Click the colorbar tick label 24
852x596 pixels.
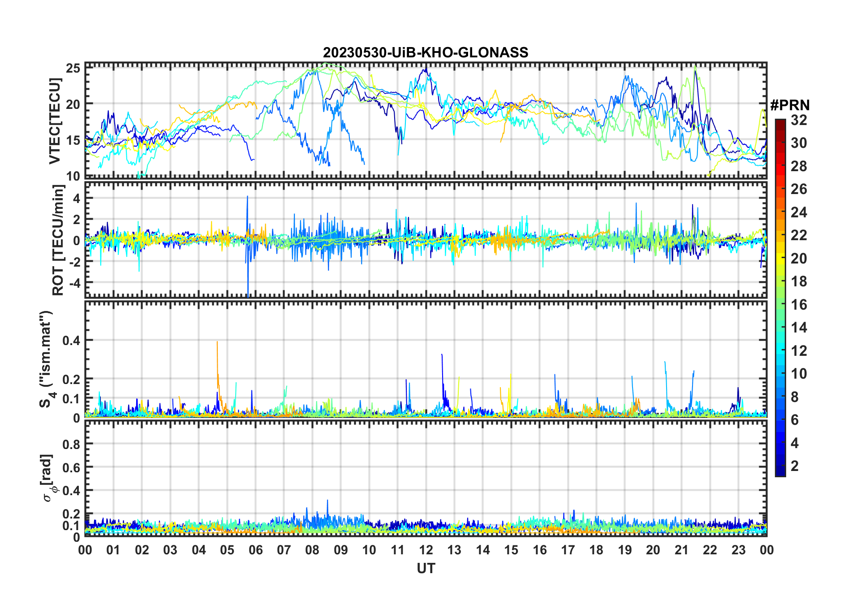click(x=799, y=212)
